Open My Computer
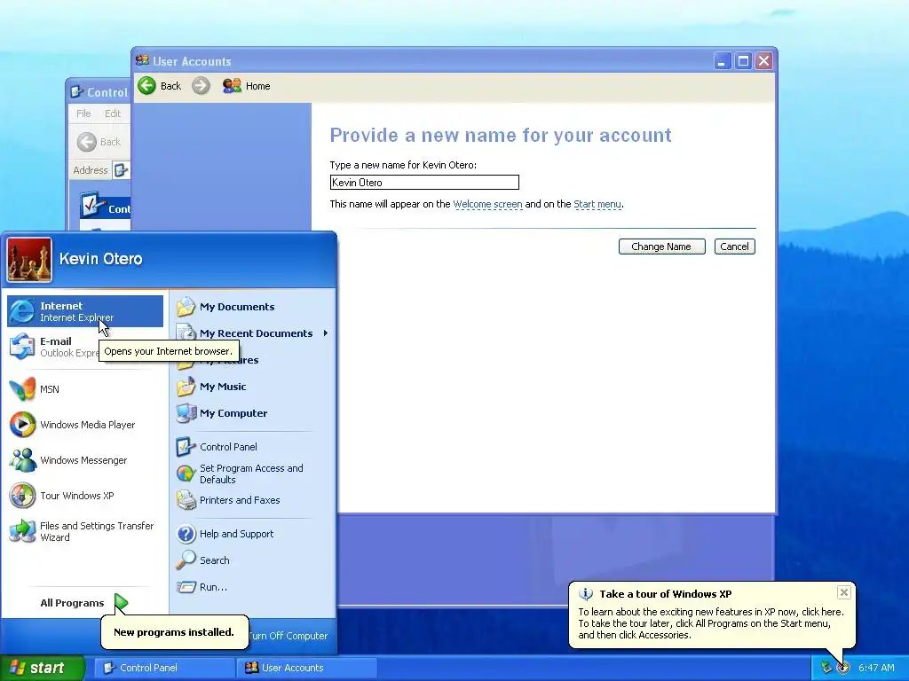Image resolution: width=909 pixels, height=681 pixels. pos(253,413)
